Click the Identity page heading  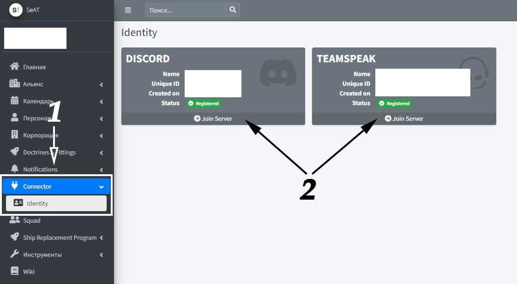point(139,32)
